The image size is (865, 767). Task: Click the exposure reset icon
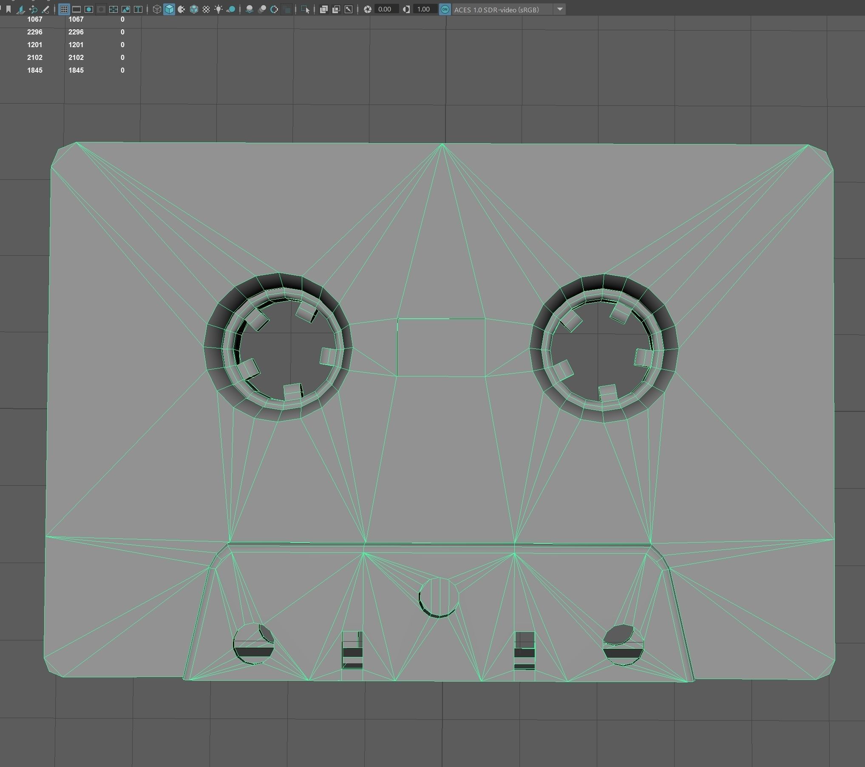click(368, 9)
